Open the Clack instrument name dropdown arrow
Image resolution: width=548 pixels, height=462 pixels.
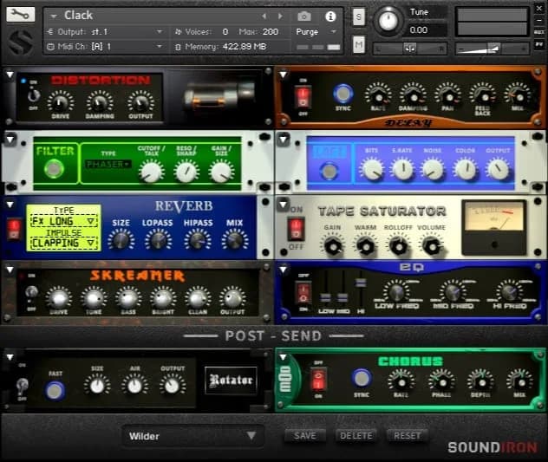click(54, 16)
